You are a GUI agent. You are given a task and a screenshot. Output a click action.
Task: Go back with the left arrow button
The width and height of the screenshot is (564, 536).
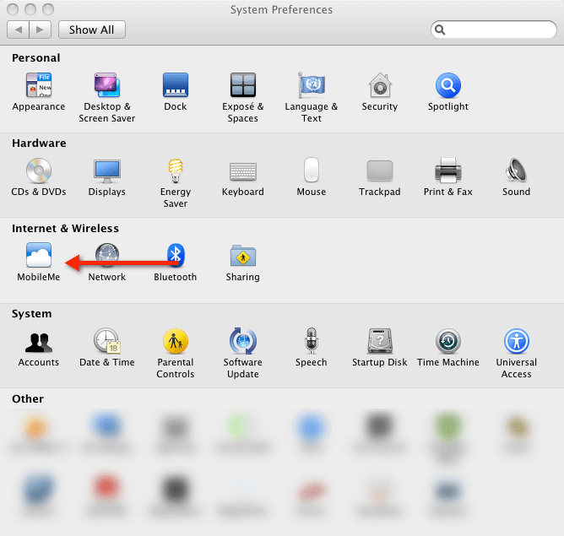18,30
